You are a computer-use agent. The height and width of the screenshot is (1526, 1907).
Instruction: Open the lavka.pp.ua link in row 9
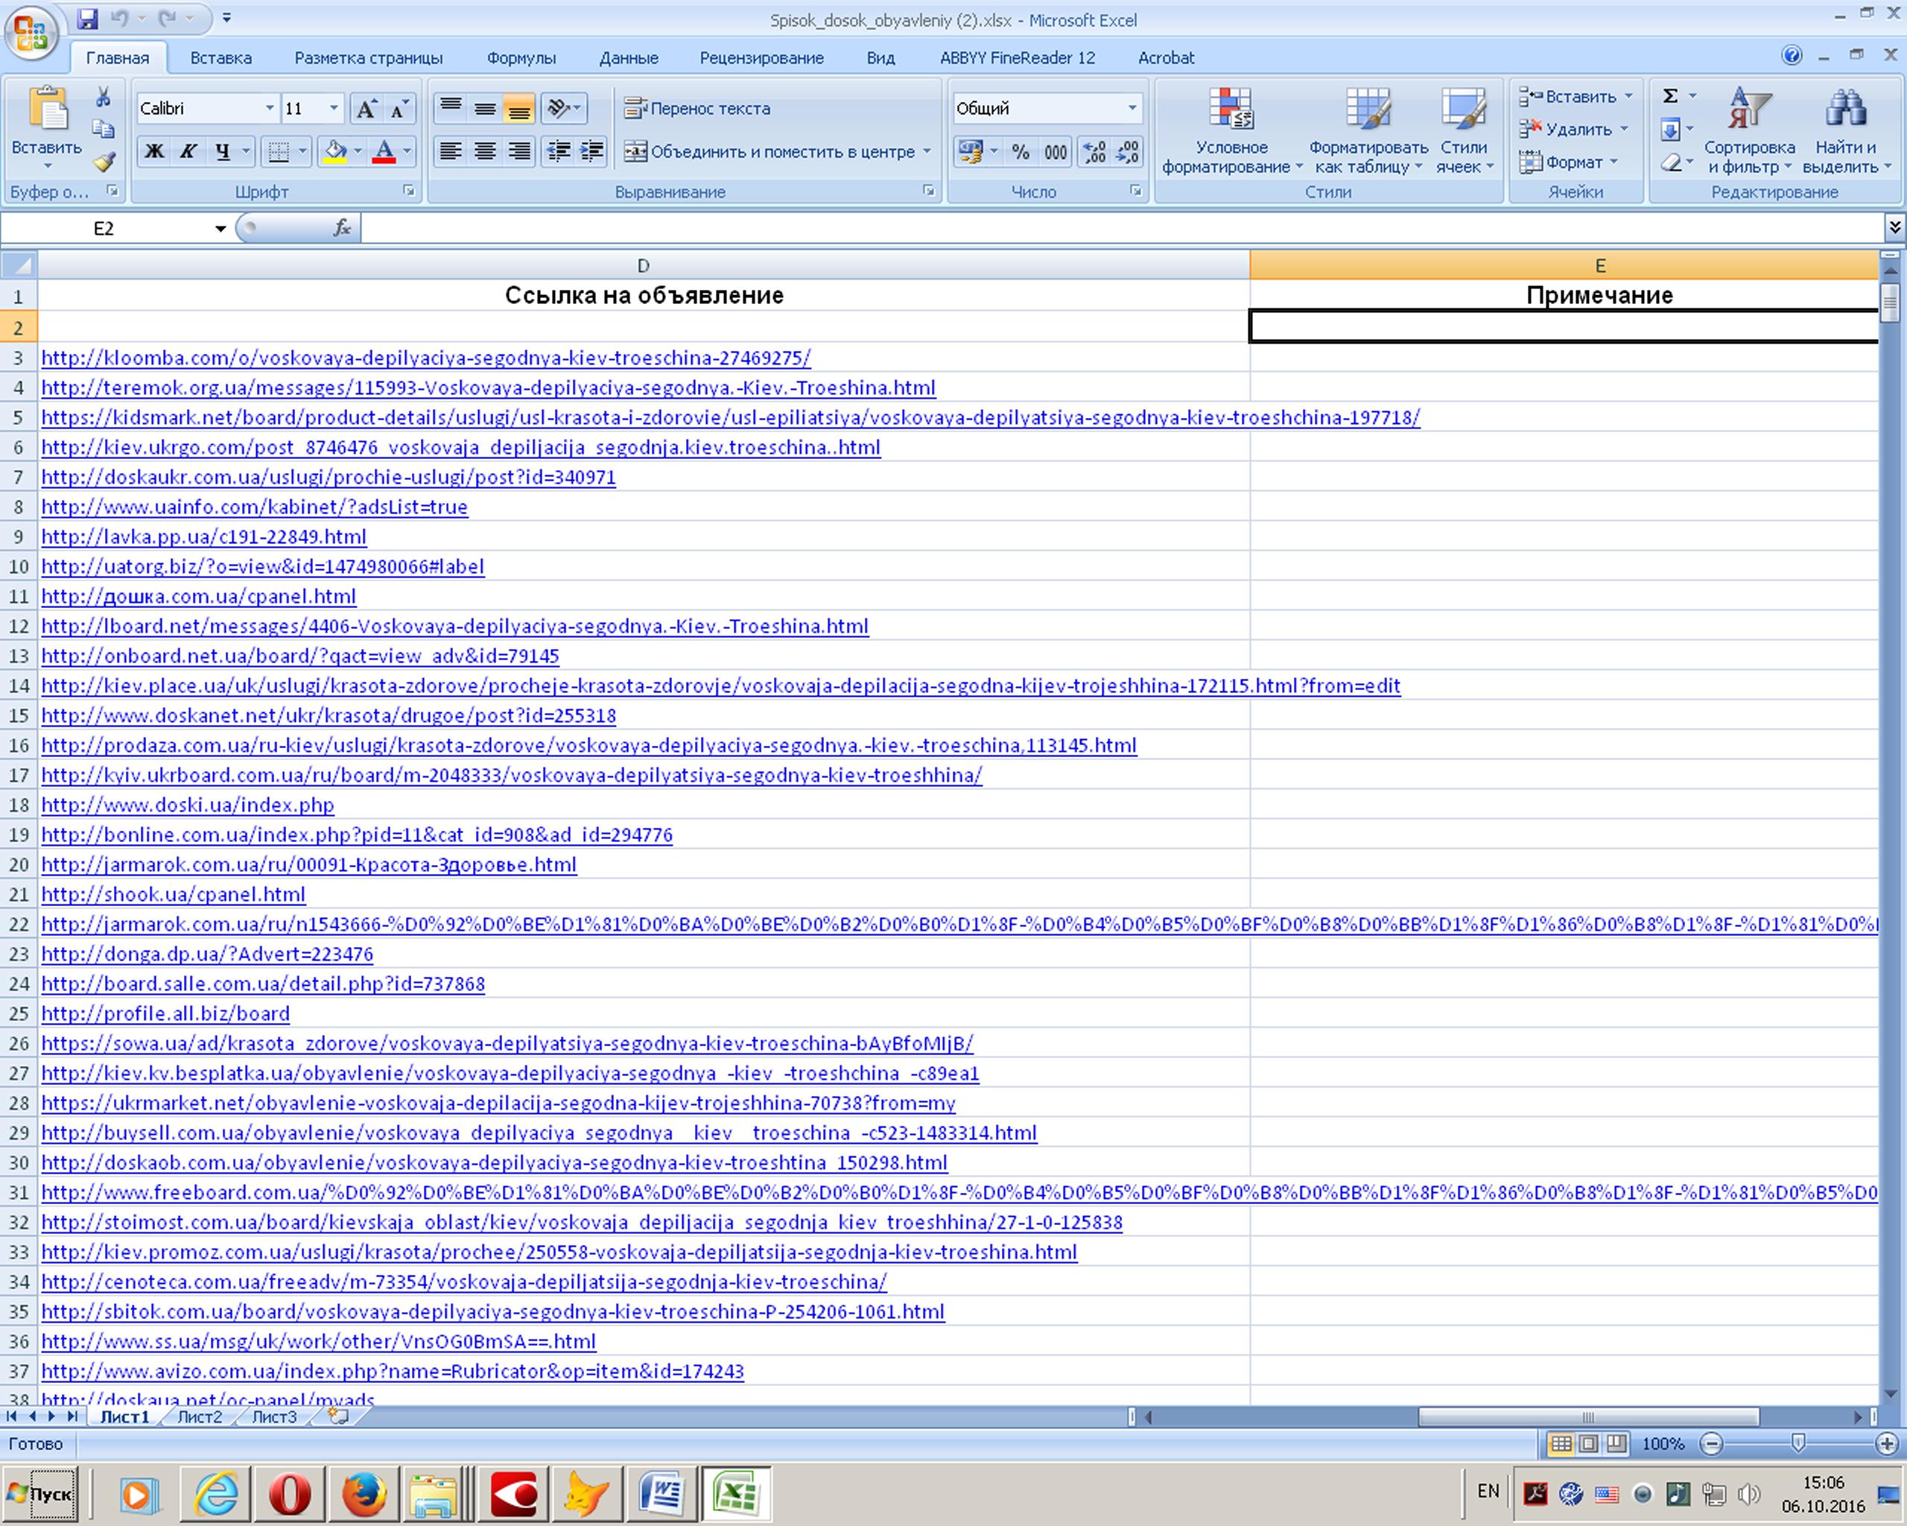[x=203, y=536]
